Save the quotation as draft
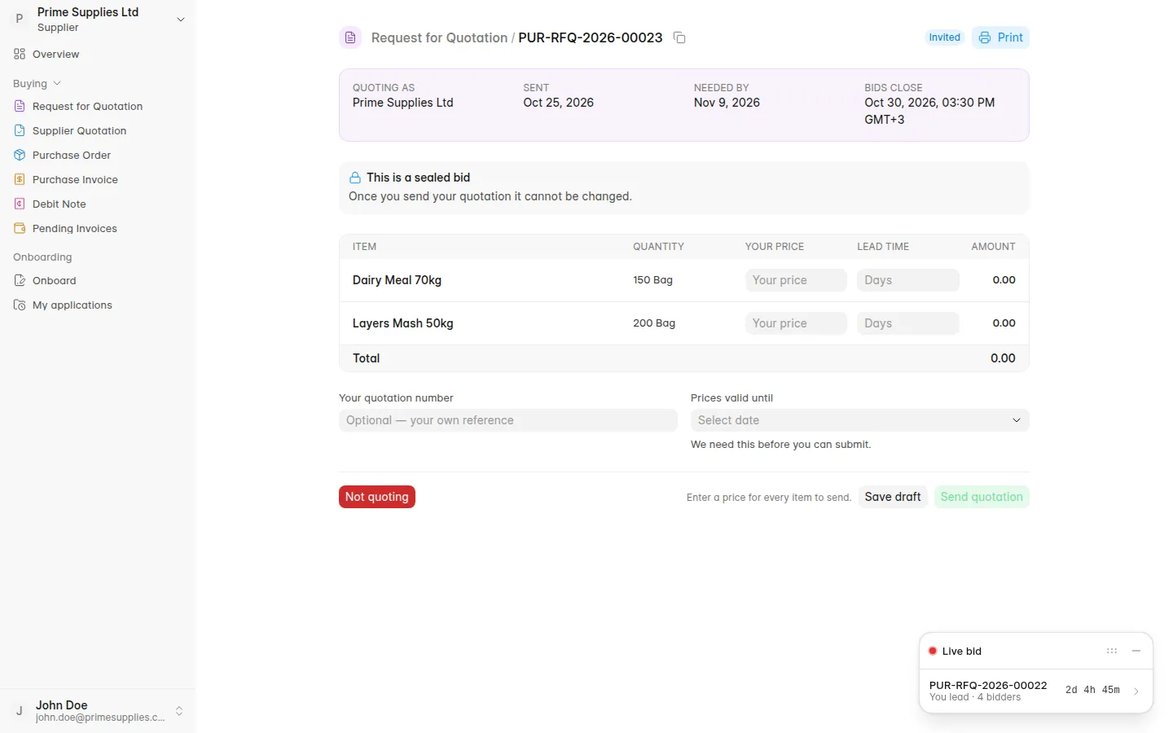Image resolution: width=1173 pixels, height=733 pixels. pos(893,497)
